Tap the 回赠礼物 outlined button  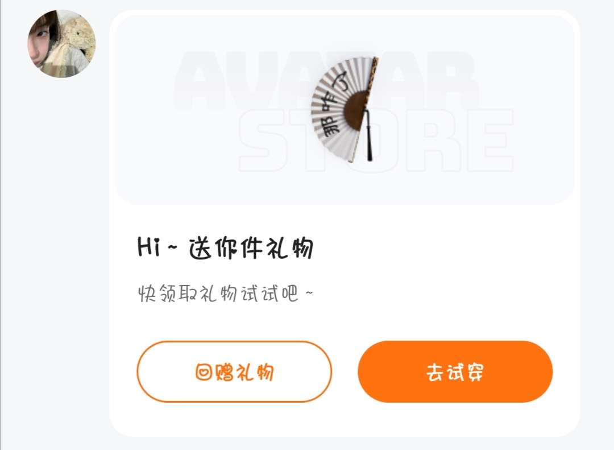point(234,371)
